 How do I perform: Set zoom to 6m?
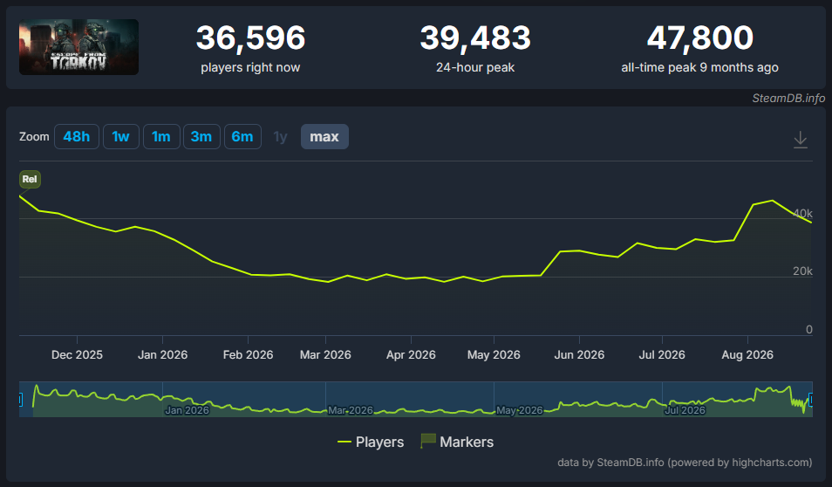click(x=242, y=136)
